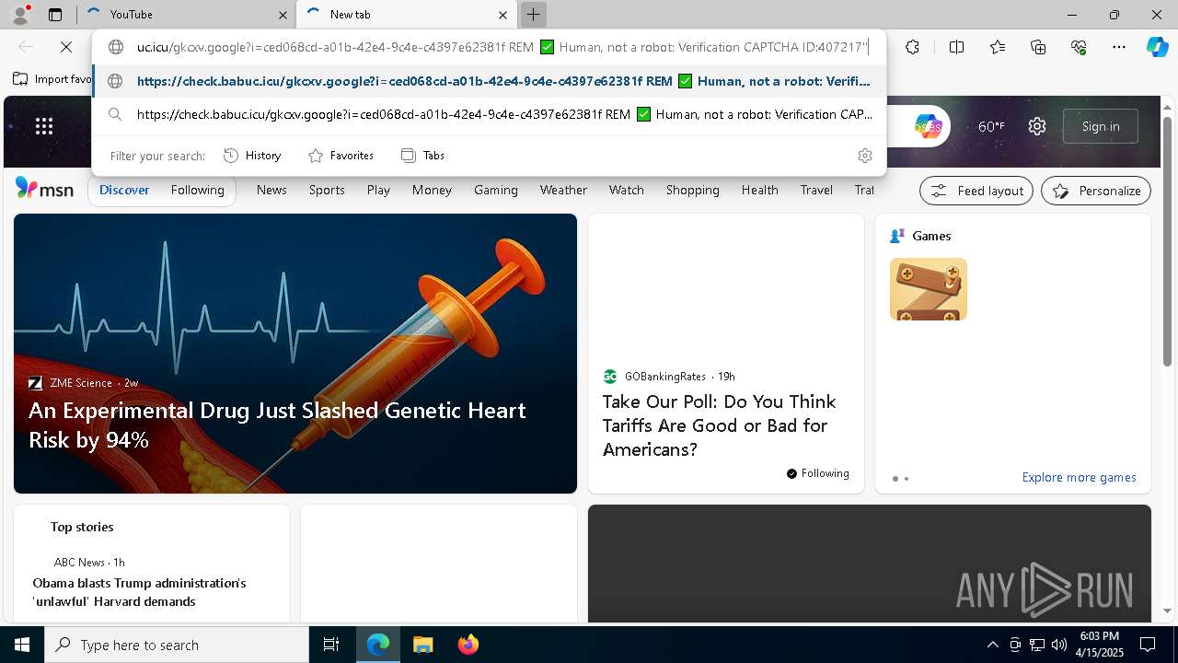The image size is (1178, 663).
Task: Open the Weather category
Action: click(563, 190)
